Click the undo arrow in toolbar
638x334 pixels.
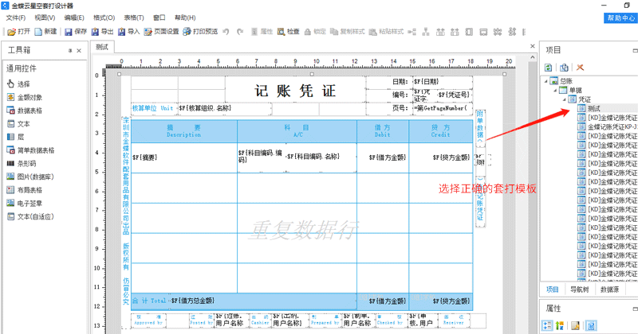point(226,31)
